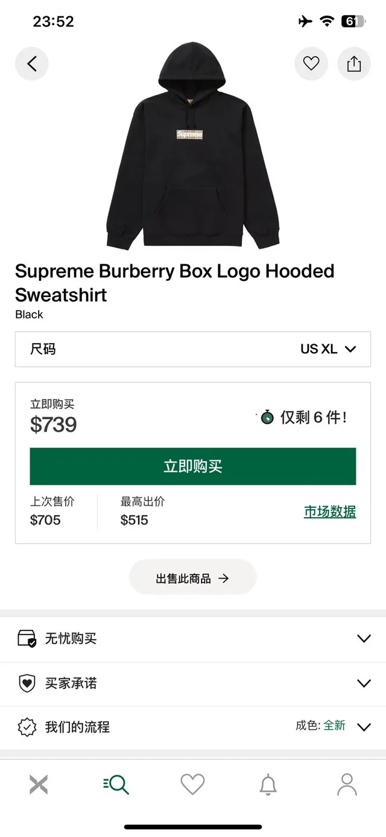Screen dimensions: 386x837
Task: Open 市场数据 market data link
Action: (329, 512)
